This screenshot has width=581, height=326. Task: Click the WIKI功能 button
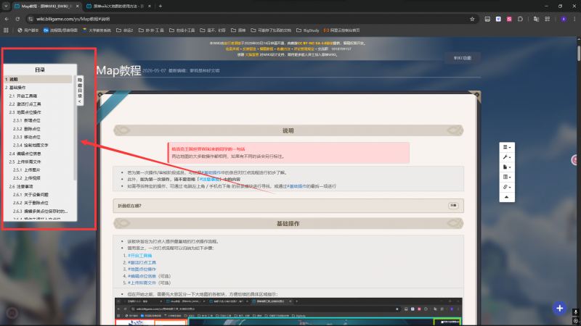coord(463,58)
